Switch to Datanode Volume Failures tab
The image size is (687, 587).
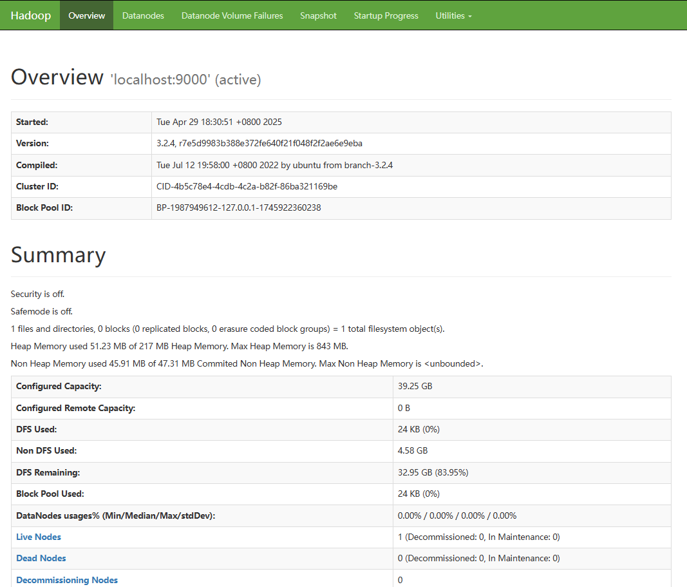(232, 15)
